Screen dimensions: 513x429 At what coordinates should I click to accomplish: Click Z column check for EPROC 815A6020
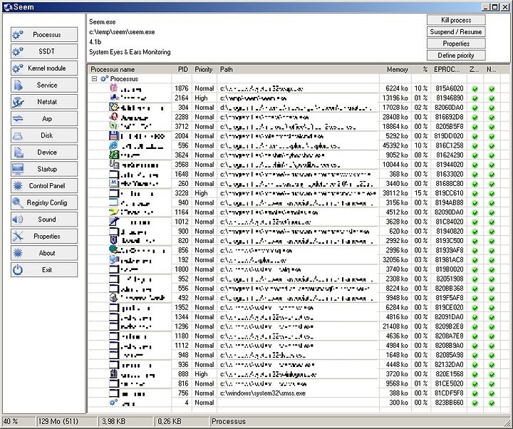pos(475,88)
